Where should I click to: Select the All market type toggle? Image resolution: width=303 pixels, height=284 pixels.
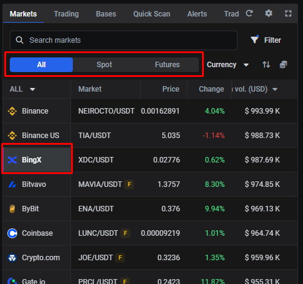tap(41, 65)
